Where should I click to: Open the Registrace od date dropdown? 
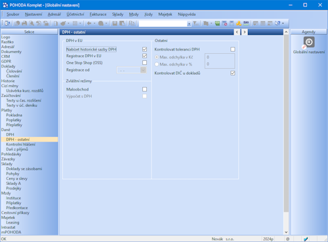(x=143, y=70)
